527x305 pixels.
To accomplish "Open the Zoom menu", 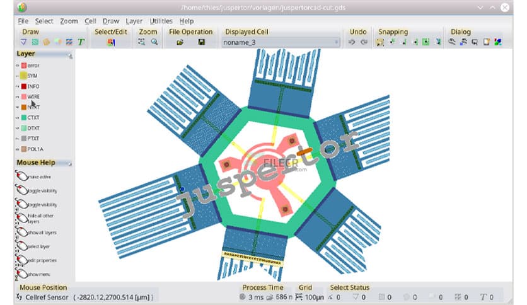I will 69,21.
